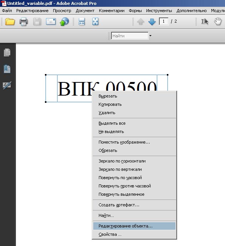The height and width of the screenshot is (246, 225).
Task: Click the Найти search input field
Action: click(x=129, y=36)
